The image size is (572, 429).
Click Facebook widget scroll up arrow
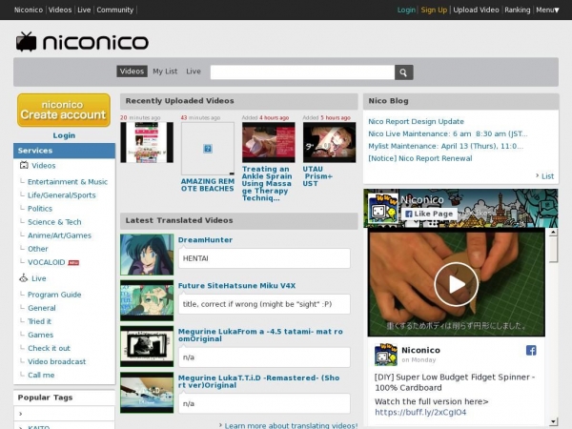pos(553,232)
